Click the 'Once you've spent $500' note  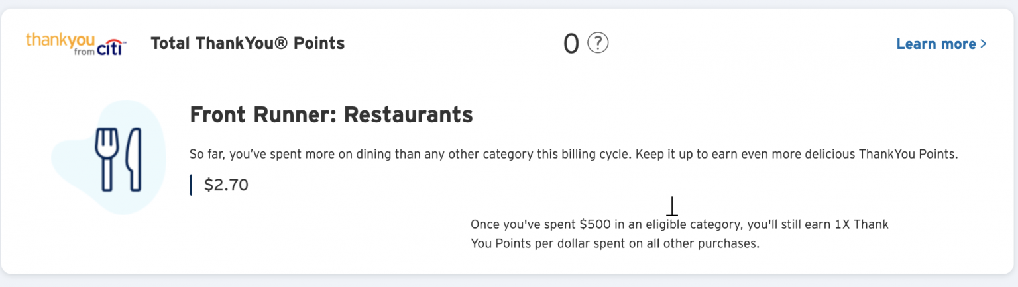(x=679, y=224)
